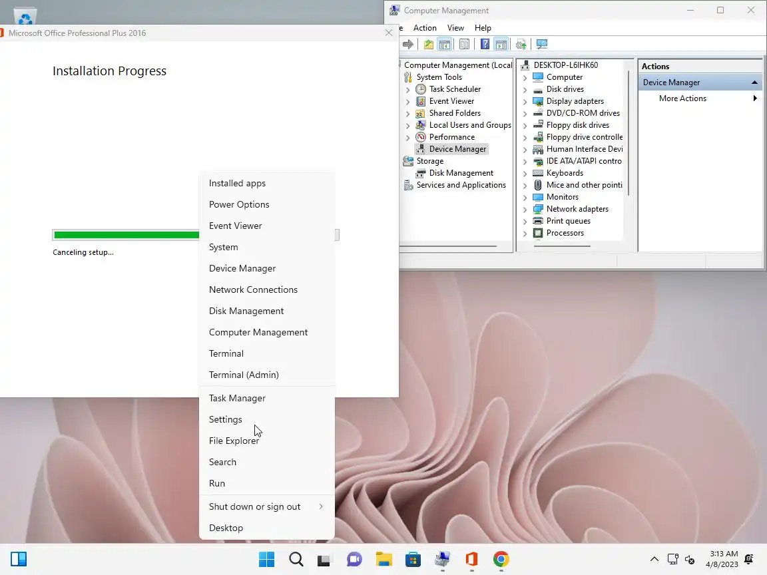
Task: Expand the Event Viewer chevron
Action: (x=407, y=102)
